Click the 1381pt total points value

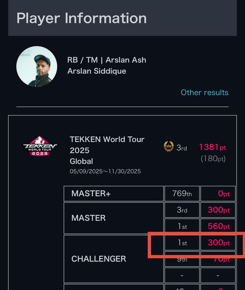[213, 147]
